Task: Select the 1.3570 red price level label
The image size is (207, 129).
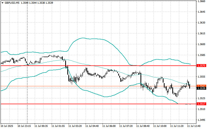Action: click(201, 65)
